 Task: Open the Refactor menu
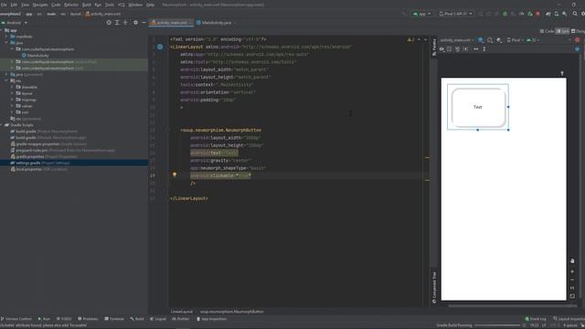coord(71,5)
